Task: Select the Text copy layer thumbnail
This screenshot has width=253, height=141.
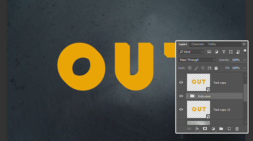Action: coord(199,82)
